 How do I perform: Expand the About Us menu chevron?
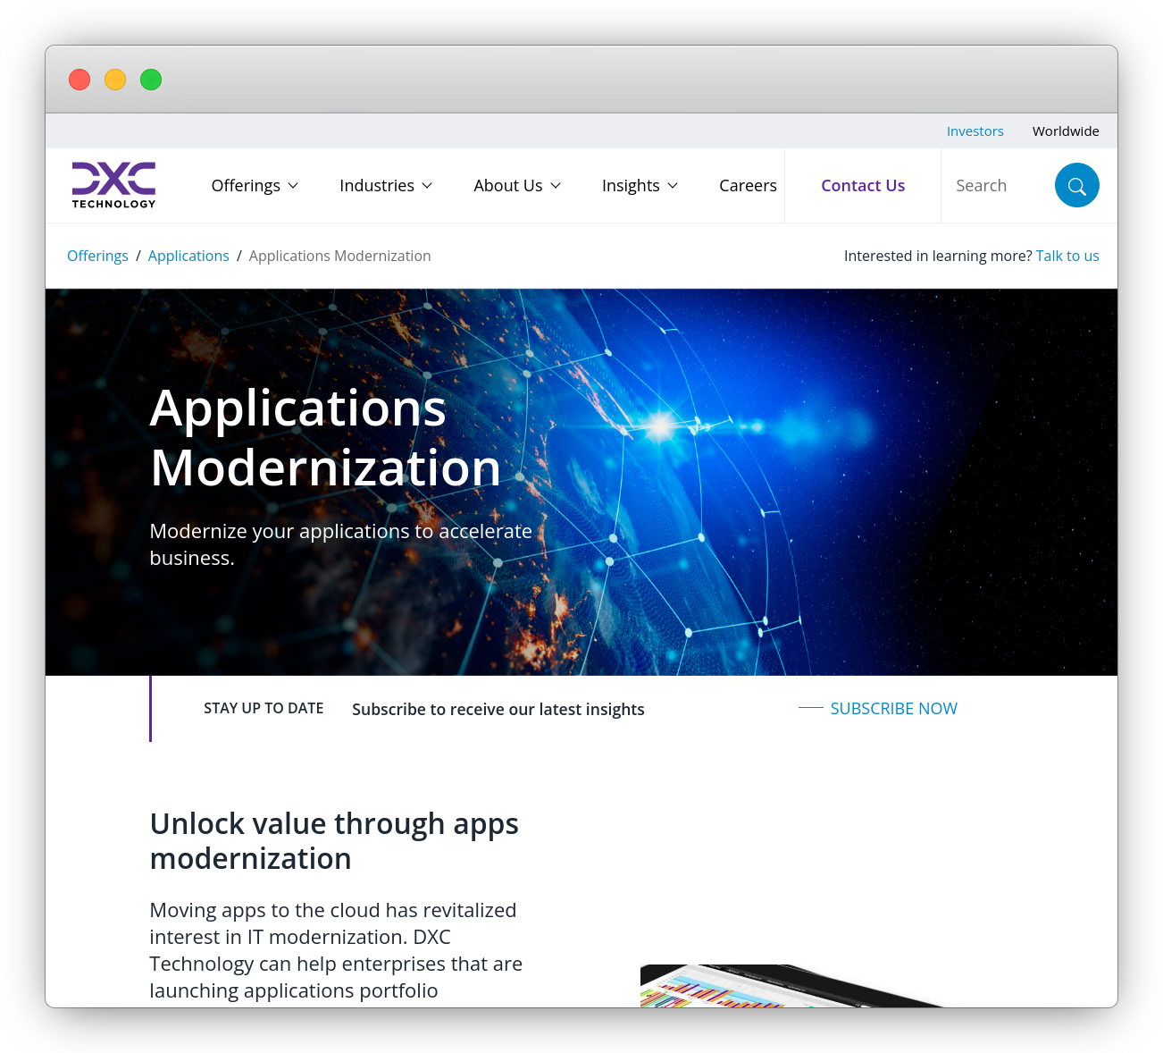pos(556,186)
